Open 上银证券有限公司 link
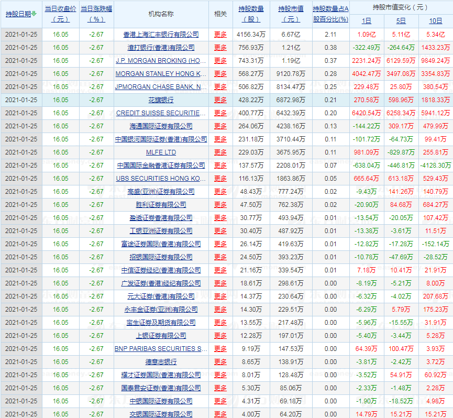The height and width of the screenshot is (418, 453). point(161,336)
